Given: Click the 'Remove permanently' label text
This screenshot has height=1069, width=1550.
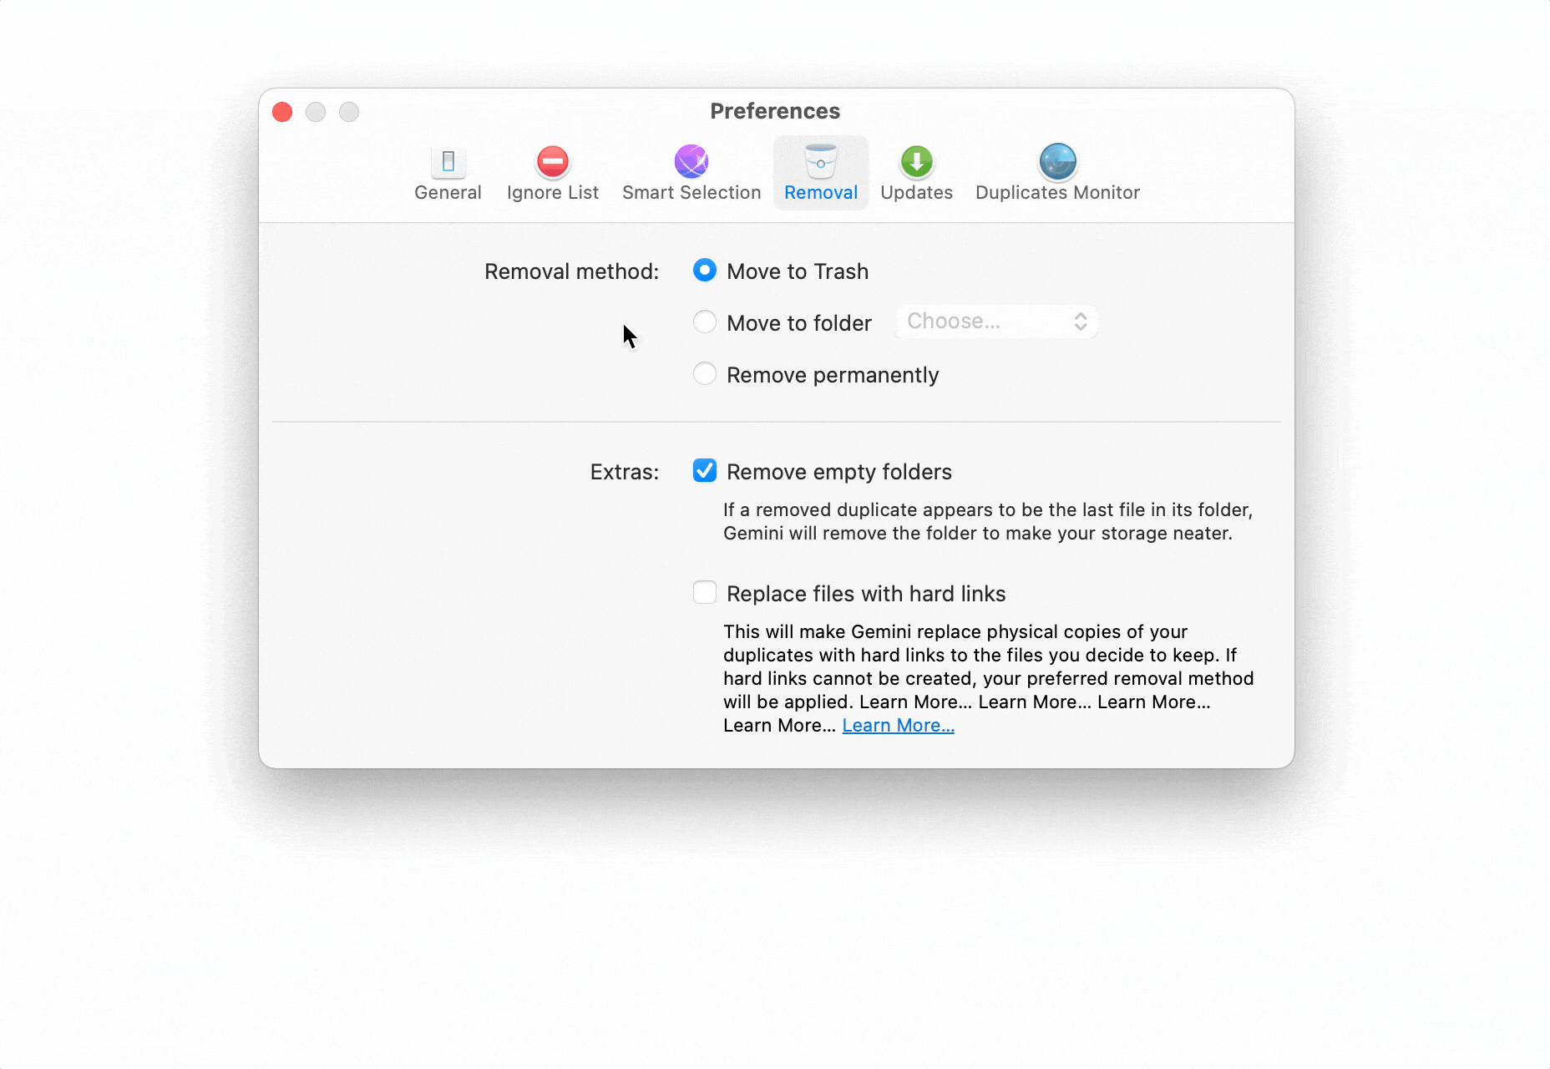Looking at the screenshot, I should (833, 375).
